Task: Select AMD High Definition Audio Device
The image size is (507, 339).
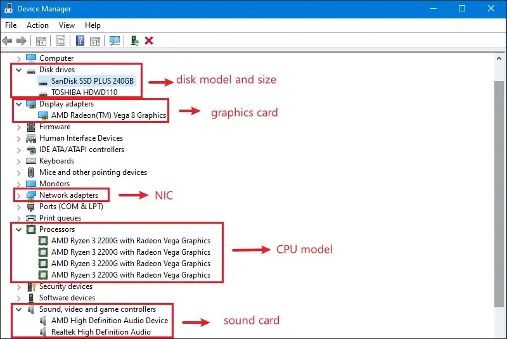Action: coord(110,321)
